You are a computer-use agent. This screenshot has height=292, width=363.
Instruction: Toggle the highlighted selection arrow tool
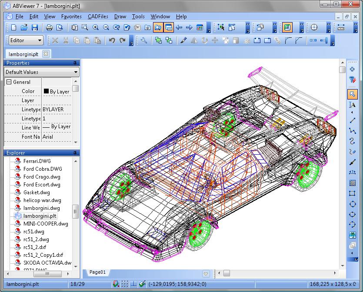pos(353,94)
